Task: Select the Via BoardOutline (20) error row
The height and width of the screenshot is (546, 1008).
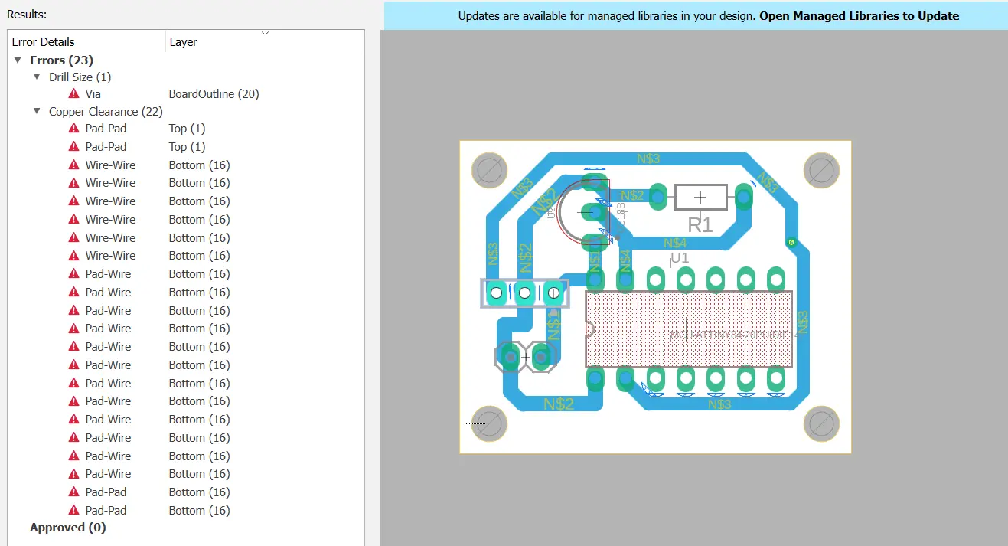Action: [93, 94]
